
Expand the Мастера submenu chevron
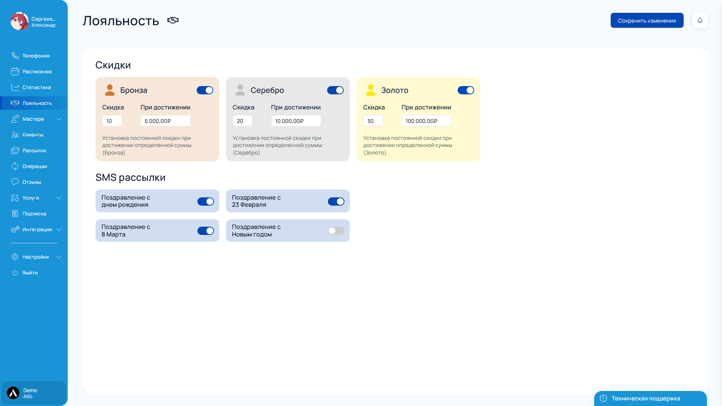59,119
